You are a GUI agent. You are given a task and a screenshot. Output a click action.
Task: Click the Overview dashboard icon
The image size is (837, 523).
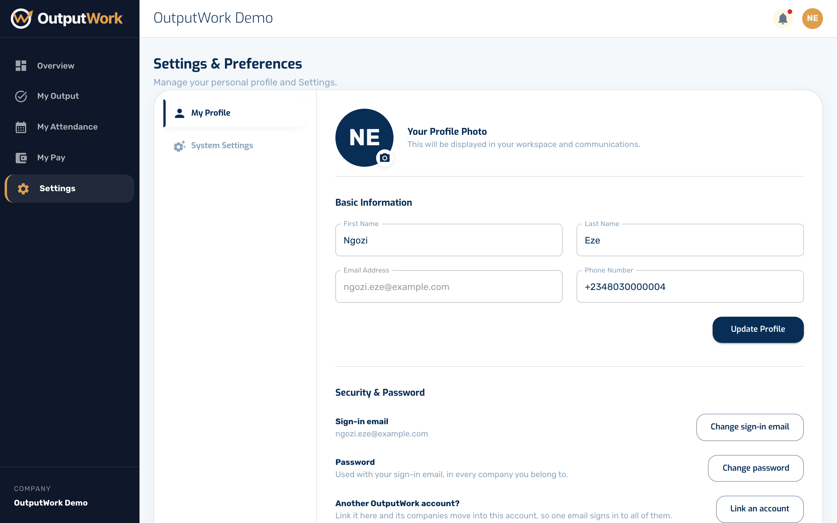coord(21,66)
